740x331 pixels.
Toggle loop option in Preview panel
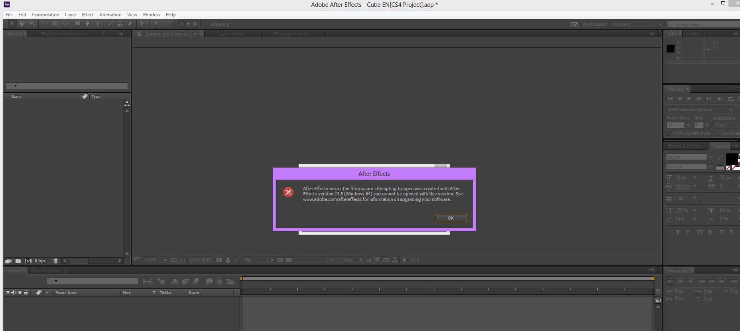click(x=730, y=99)
